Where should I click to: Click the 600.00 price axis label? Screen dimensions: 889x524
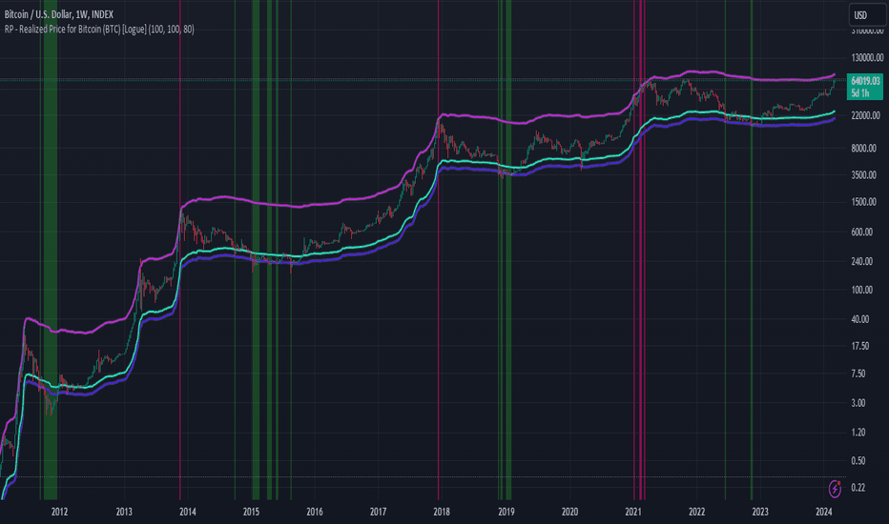click(861, 232)
